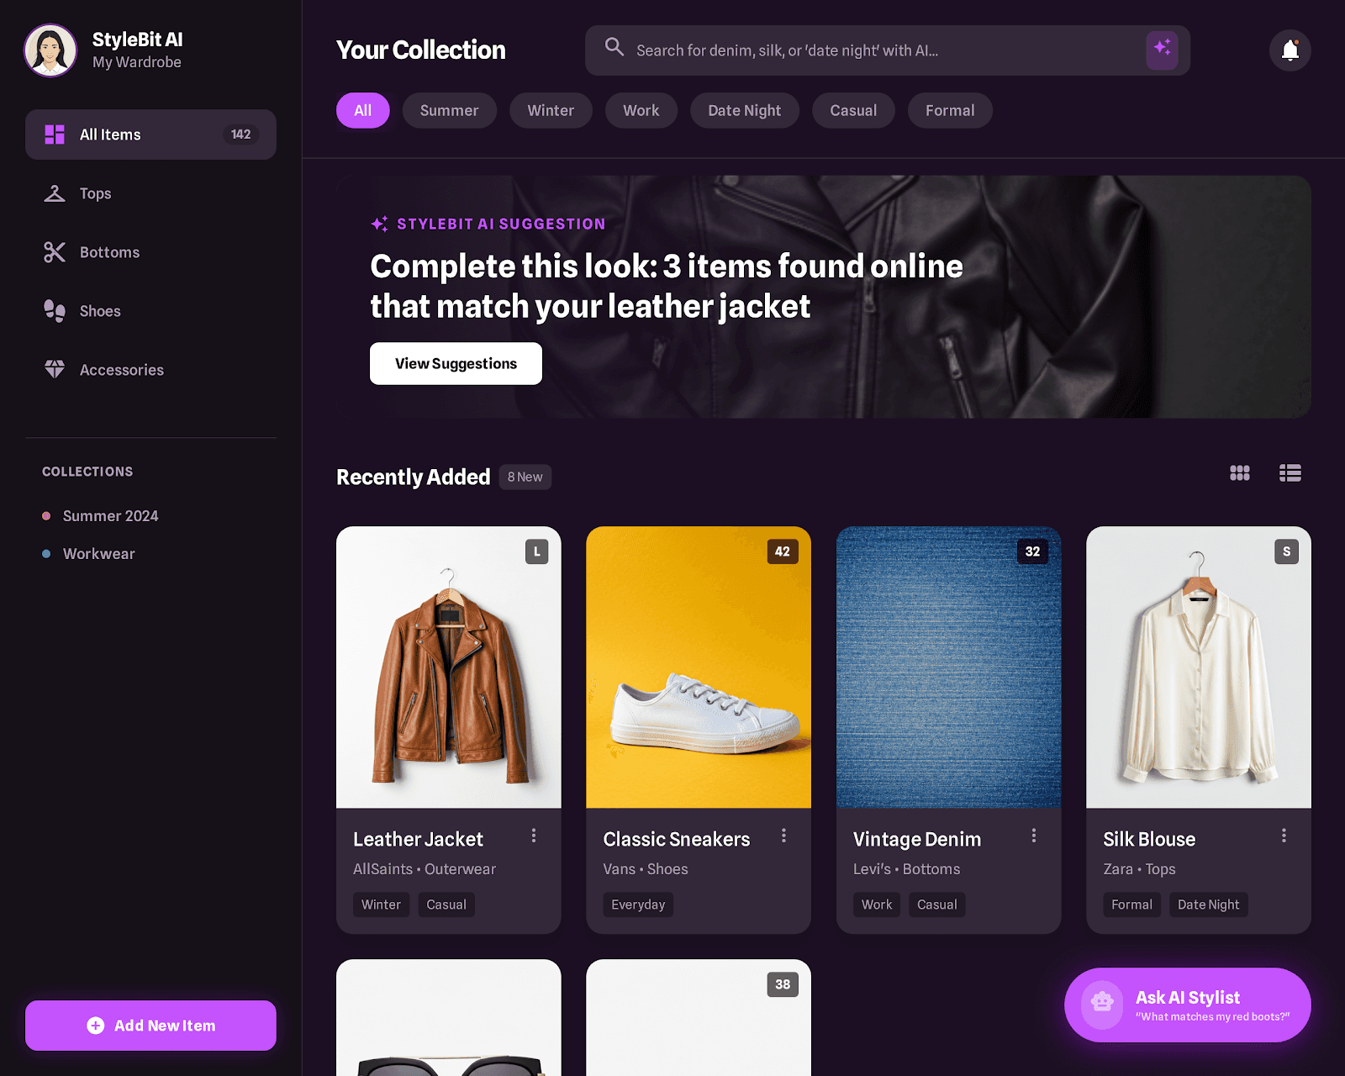Click the AI sparkle search icon
The height and width of the screenshot is (1076, 1345).
click(x=1162, y=50)
